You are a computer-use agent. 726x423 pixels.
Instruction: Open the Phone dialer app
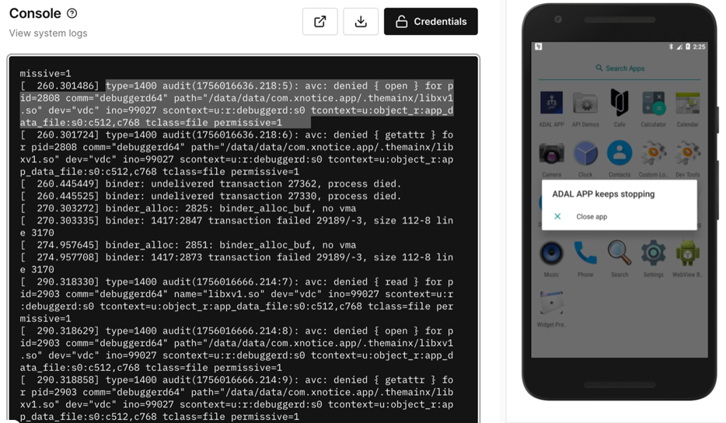[x=585, y=253]
